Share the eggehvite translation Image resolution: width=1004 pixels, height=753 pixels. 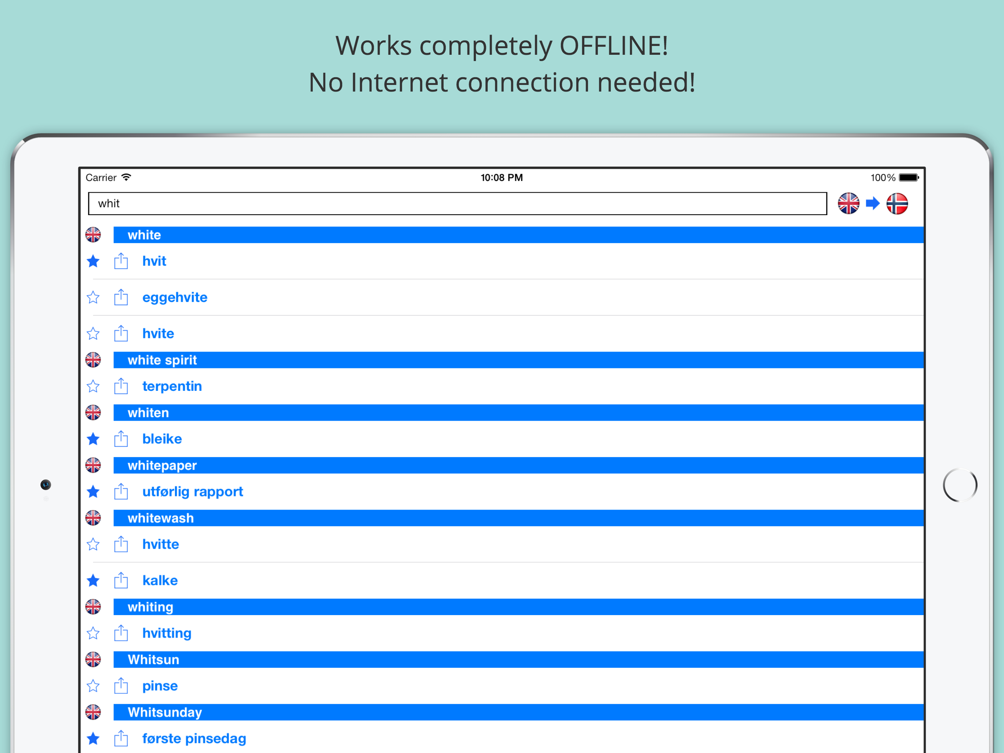pyautogui.click(x=121, y=297)
